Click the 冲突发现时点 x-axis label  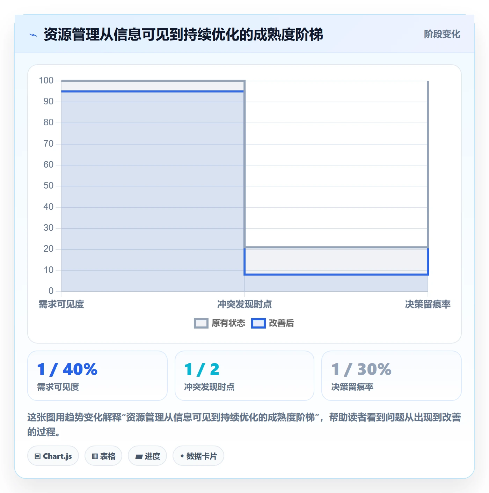coord(245,304)
